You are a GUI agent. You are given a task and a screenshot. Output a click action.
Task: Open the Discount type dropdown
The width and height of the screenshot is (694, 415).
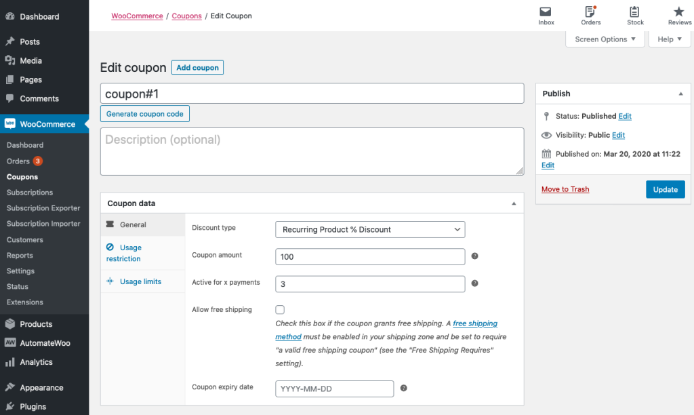click(x=370, y=229)
